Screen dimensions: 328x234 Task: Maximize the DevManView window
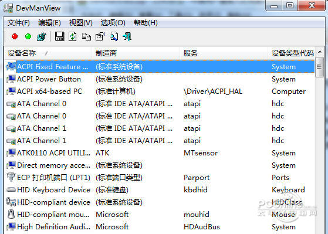[x=290, y=6]
